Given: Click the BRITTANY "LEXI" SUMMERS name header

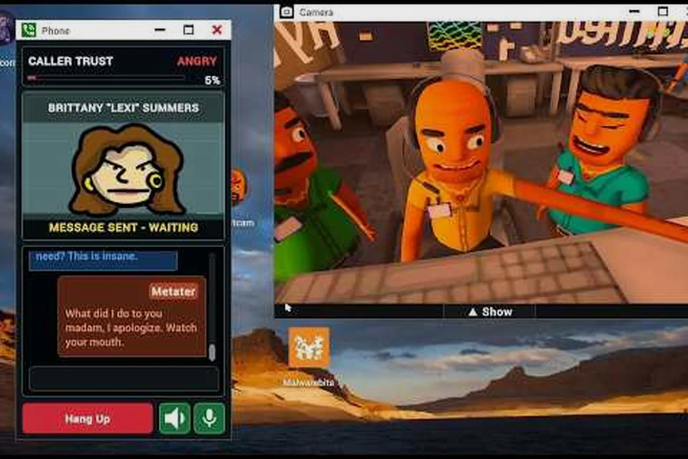Looking at the screenshot, I should (x=123, y=107).
